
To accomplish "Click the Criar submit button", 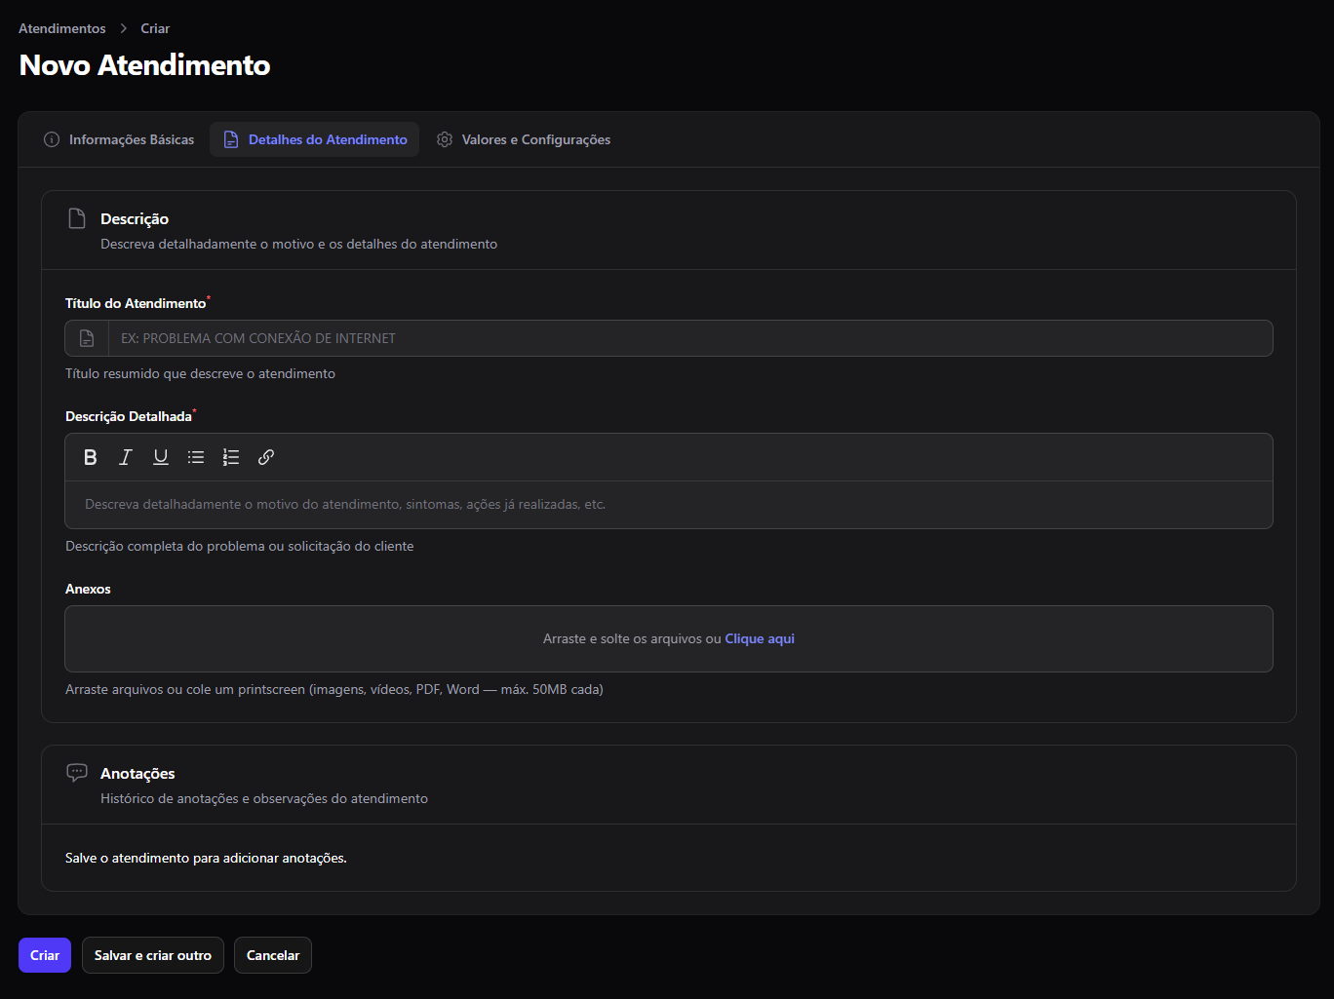I will [x=45, y=955].
